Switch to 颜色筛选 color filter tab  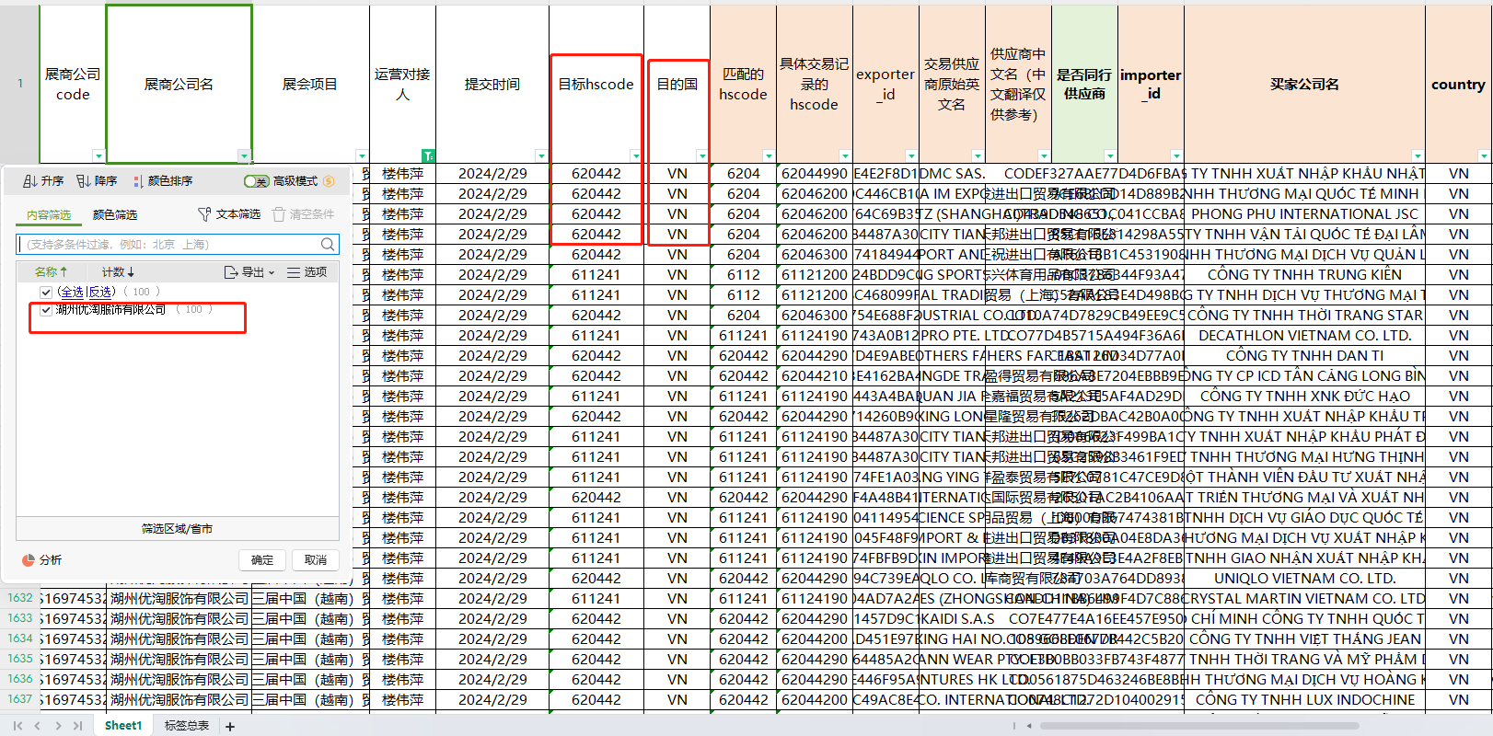(x=115, y=215)
